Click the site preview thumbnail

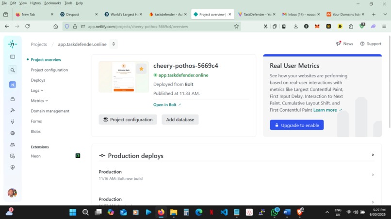[124, 77]
